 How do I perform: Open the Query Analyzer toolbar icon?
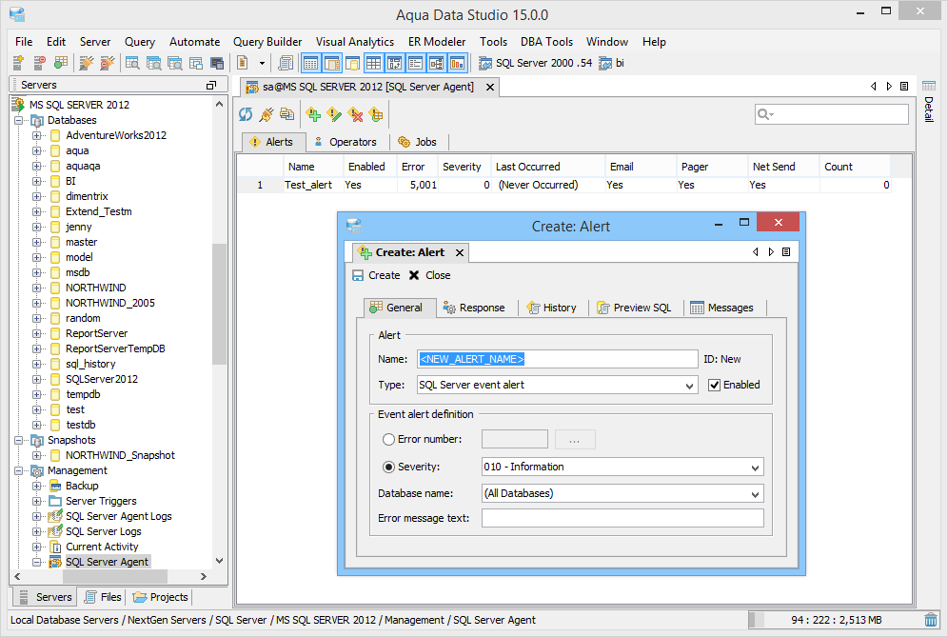click(x=132, y=62)
